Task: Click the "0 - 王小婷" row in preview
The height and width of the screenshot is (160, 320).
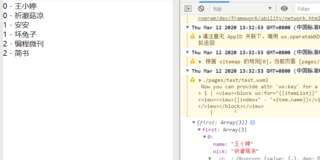Action: pos(20,6)
